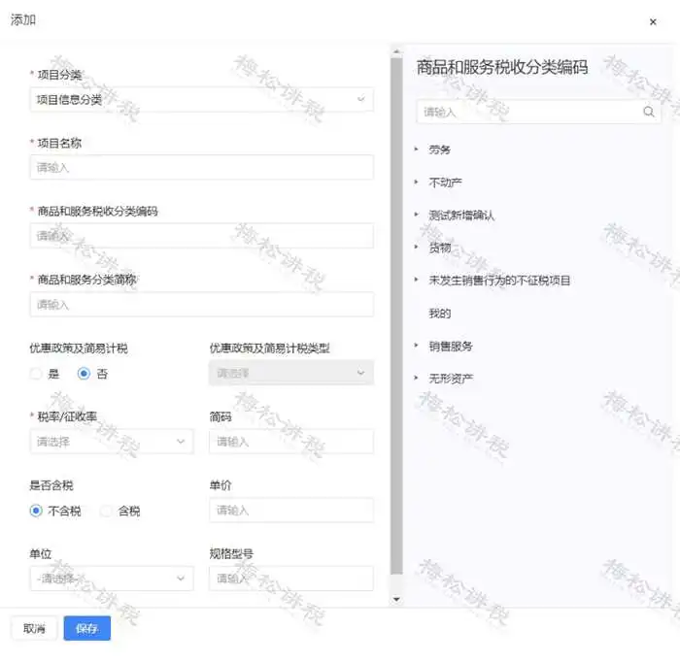This screenshot has height=663, width=680.
Task: Select 是 for 优惠政策及简易计税
Action: click(x=37, y=374)
